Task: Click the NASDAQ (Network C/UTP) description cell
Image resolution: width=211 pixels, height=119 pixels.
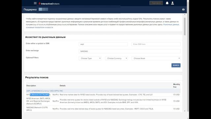Action: point(37,109)
